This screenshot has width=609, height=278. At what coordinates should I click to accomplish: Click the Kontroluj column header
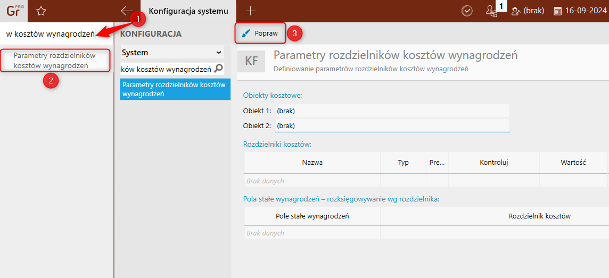494,163
